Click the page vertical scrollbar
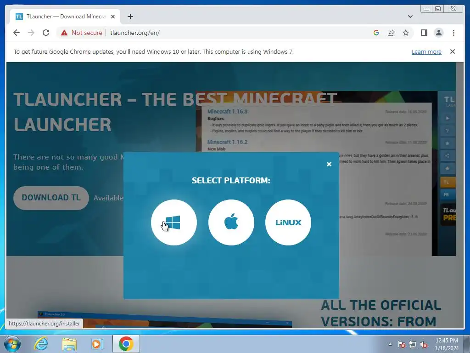The height and width of the screenshot is (353, 470). 459,195
